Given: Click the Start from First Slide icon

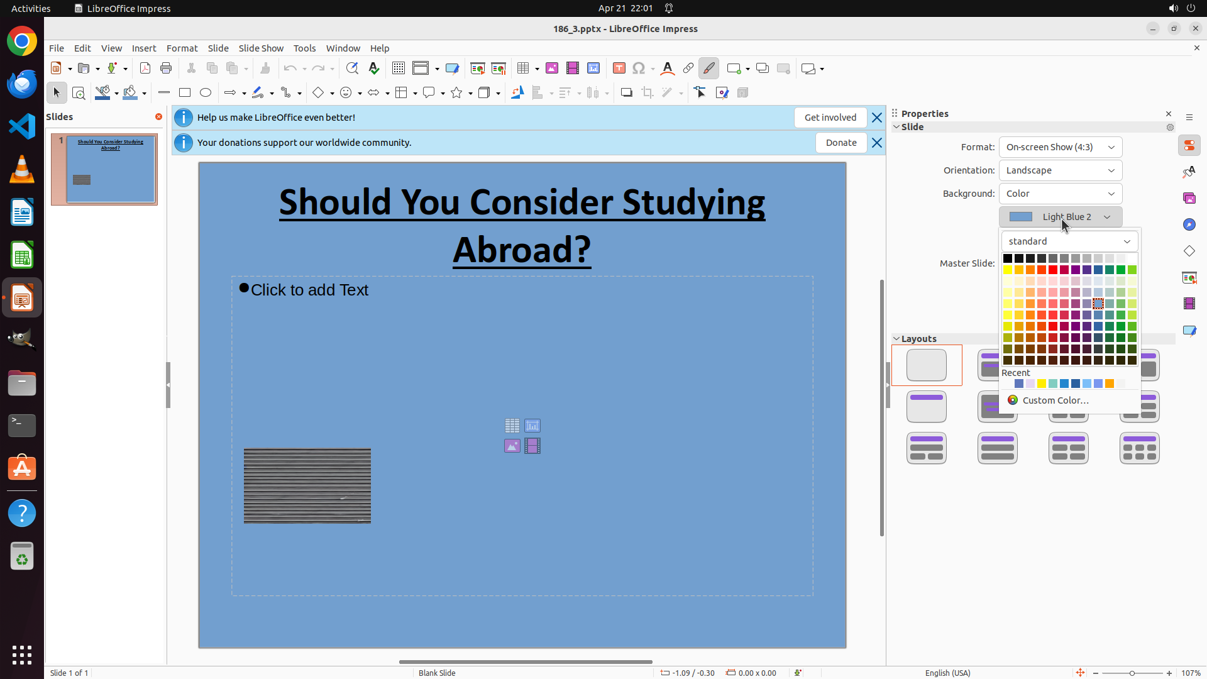Looking at the screenshot, I should coord(478,69).
